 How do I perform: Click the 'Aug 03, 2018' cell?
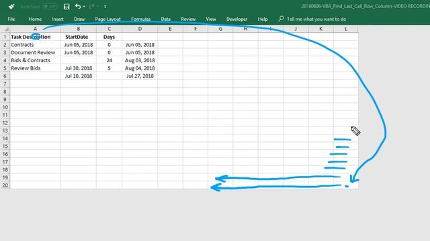pyautogui.click(x=140, y=60)
